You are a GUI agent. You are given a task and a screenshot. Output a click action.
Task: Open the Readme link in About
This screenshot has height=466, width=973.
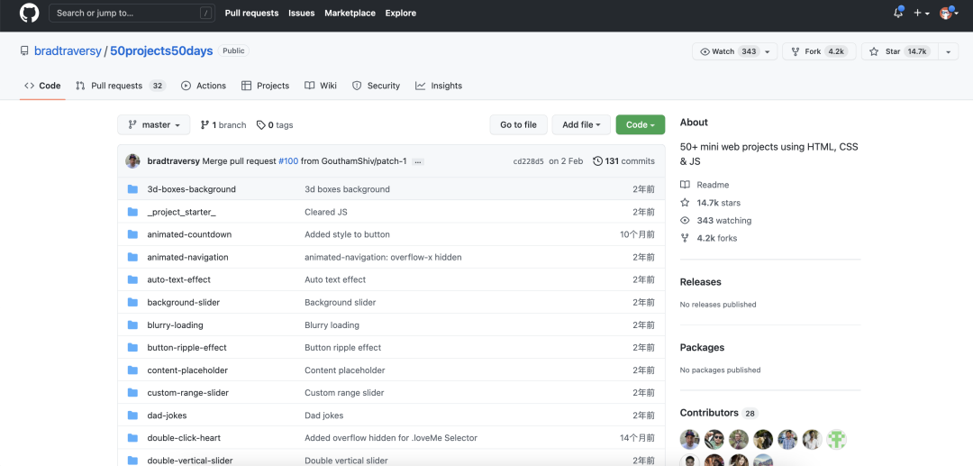[x=705, y=185]
